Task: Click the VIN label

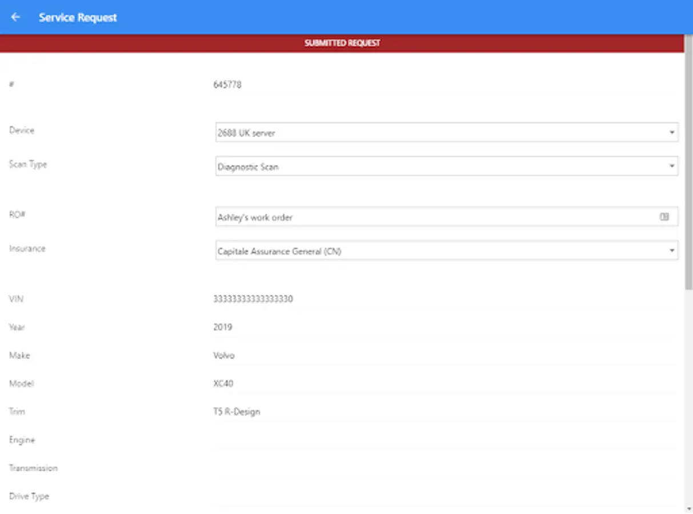Action: tap(16, 299)
